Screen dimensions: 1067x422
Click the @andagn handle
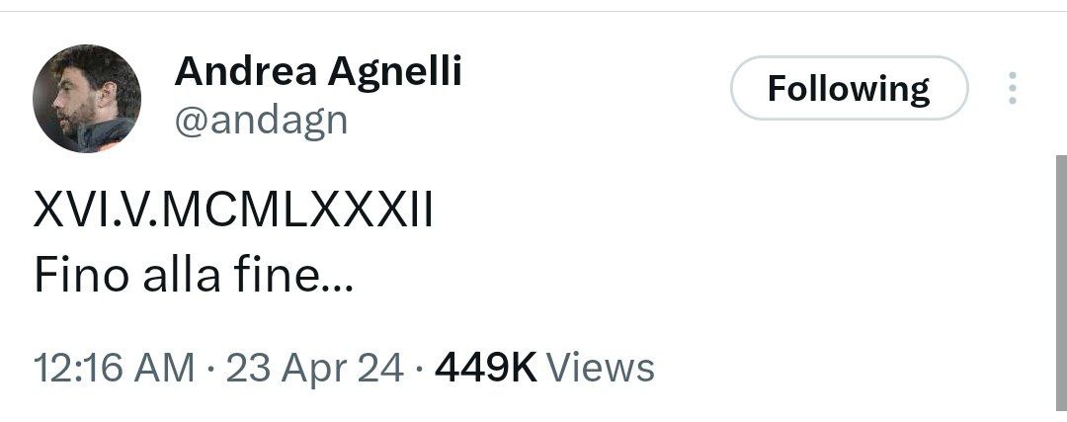pos(261,121)
